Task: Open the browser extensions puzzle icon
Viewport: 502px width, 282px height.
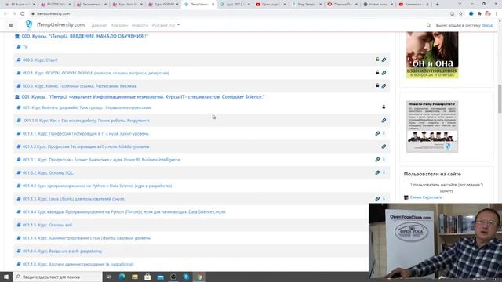Action: pos(479,14)
